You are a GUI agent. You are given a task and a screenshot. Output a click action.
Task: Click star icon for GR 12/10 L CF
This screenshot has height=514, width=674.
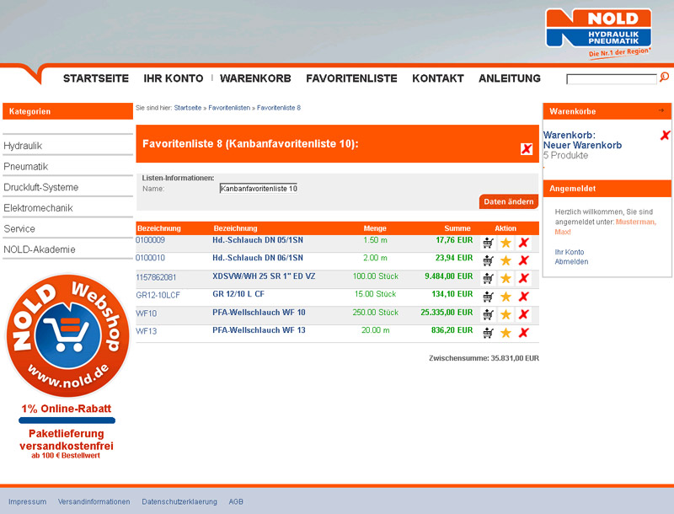click(x=506, y=297)
